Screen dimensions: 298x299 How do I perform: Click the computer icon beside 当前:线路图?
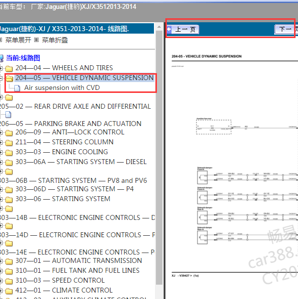click(1, 58)
